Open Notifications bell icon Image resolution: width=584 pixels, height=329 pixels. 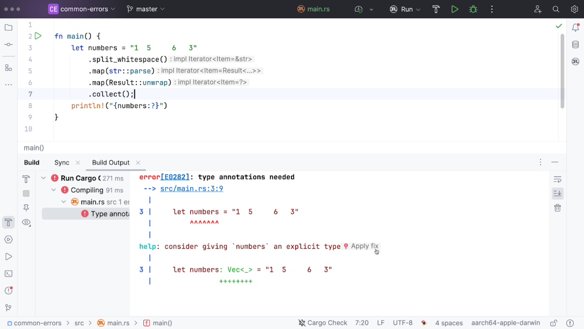click(x=575, y=28)
